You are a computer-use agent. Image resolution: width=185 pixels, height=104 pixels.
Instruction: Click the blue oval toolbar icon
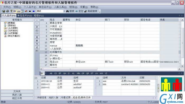coord(34,11)
